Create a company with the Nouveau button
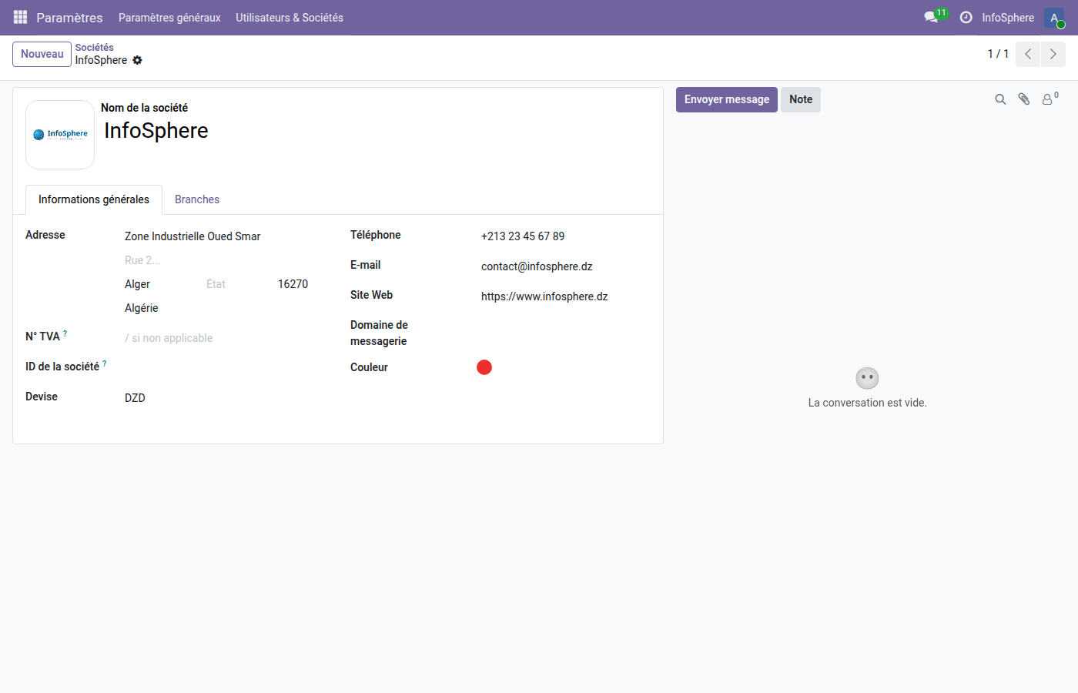 [42, 54]
